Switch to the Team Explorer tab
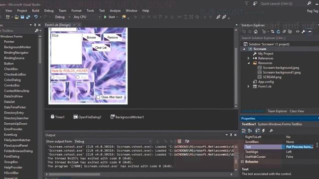Screen dimensions: 319x179 click(x=277, y=111)
